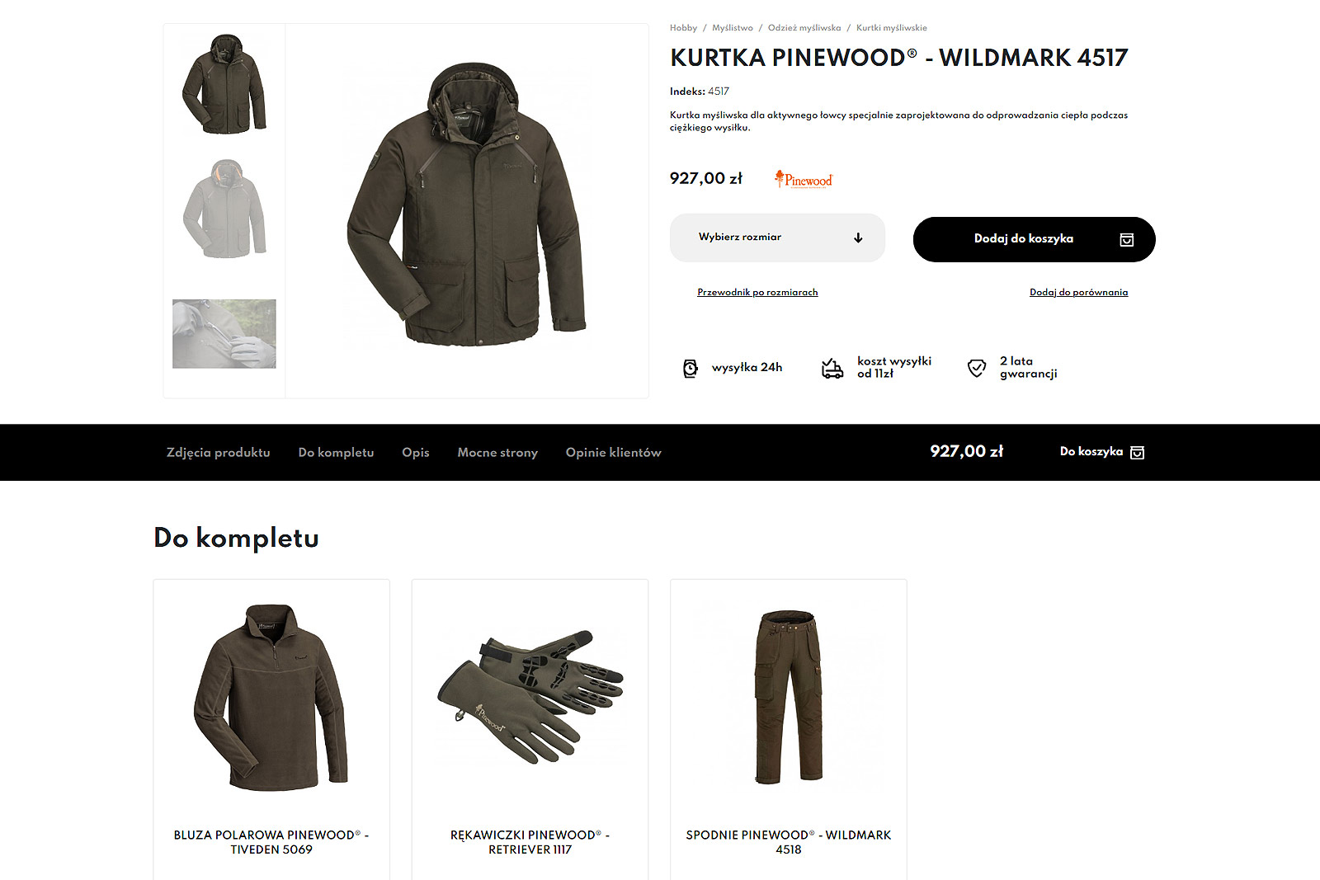Click the Pinewood brand logo

point(804,179)
